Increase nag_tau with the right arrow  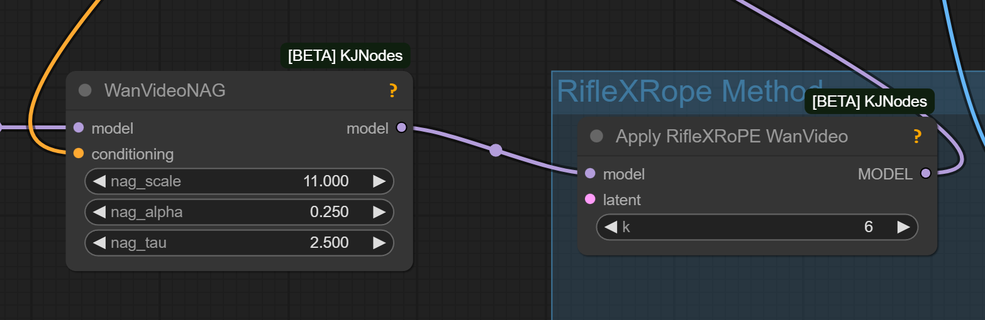(379, 242)
